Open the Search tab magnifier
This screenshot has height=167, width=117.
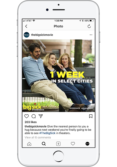(44, 144)
